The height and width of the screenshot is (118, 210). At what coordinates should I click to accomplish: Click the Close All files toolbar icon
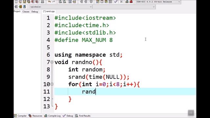(37, 2)
